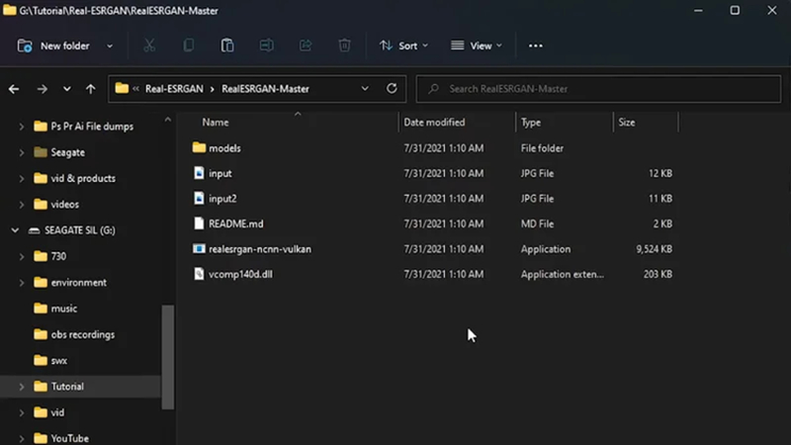This screenshot has width=791, height=445.
Task: Click the search magnifier icon
Action: click(433, 89)
